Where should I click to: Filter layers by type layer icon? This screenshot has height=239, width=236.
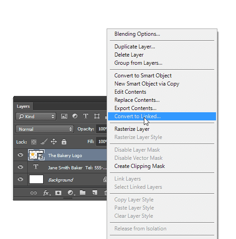86,116
